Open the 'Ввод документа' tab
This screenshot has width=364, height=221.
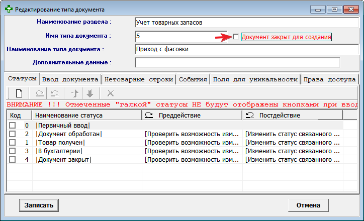[70, 79]
